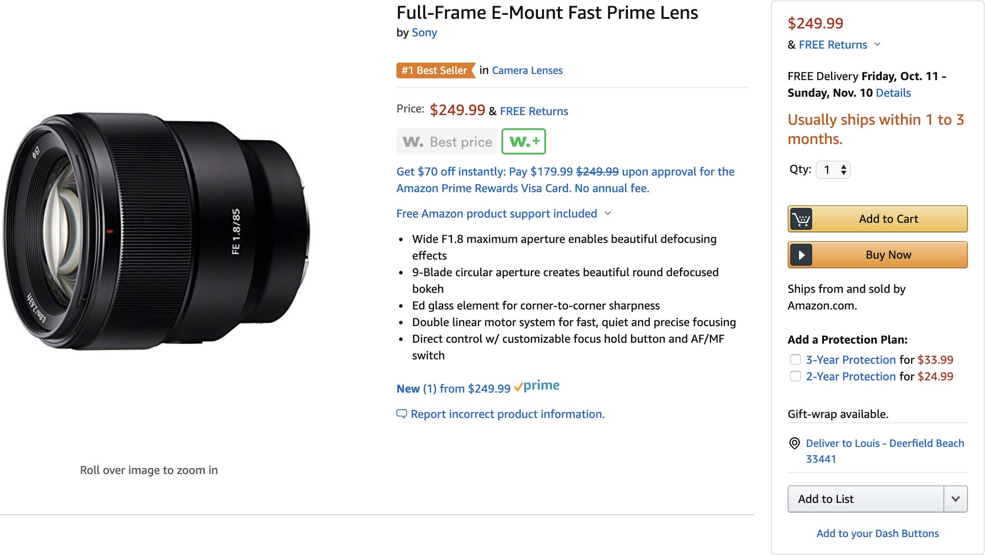
Task: Click the location pin icon near Deliver to
Action: tap(794, 443)
